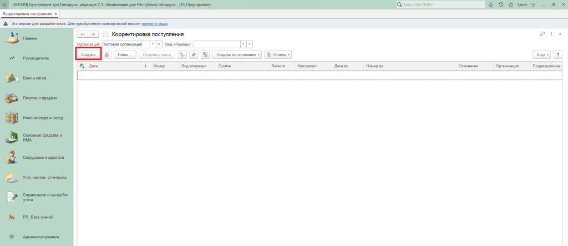568x246 pixels.
Task: Go to Покупки и продажи section
Action: point(40,98)
